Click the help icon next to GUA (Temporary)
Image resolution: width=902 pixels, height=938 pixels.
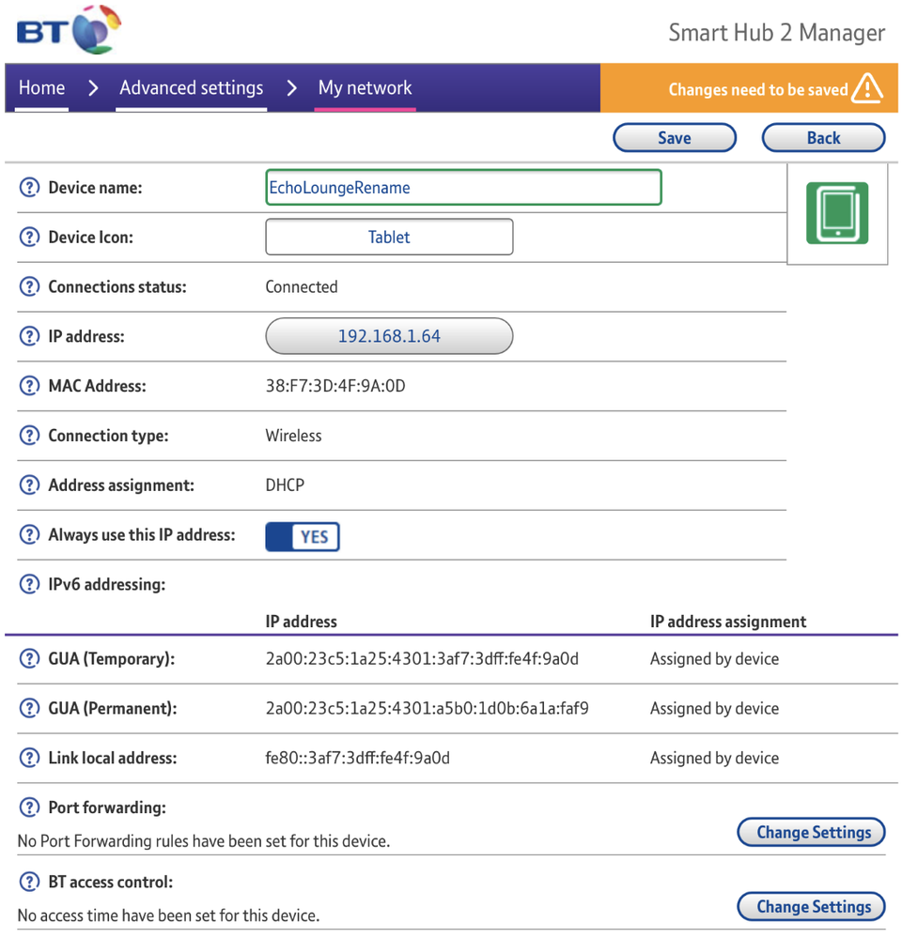[29, 658]
